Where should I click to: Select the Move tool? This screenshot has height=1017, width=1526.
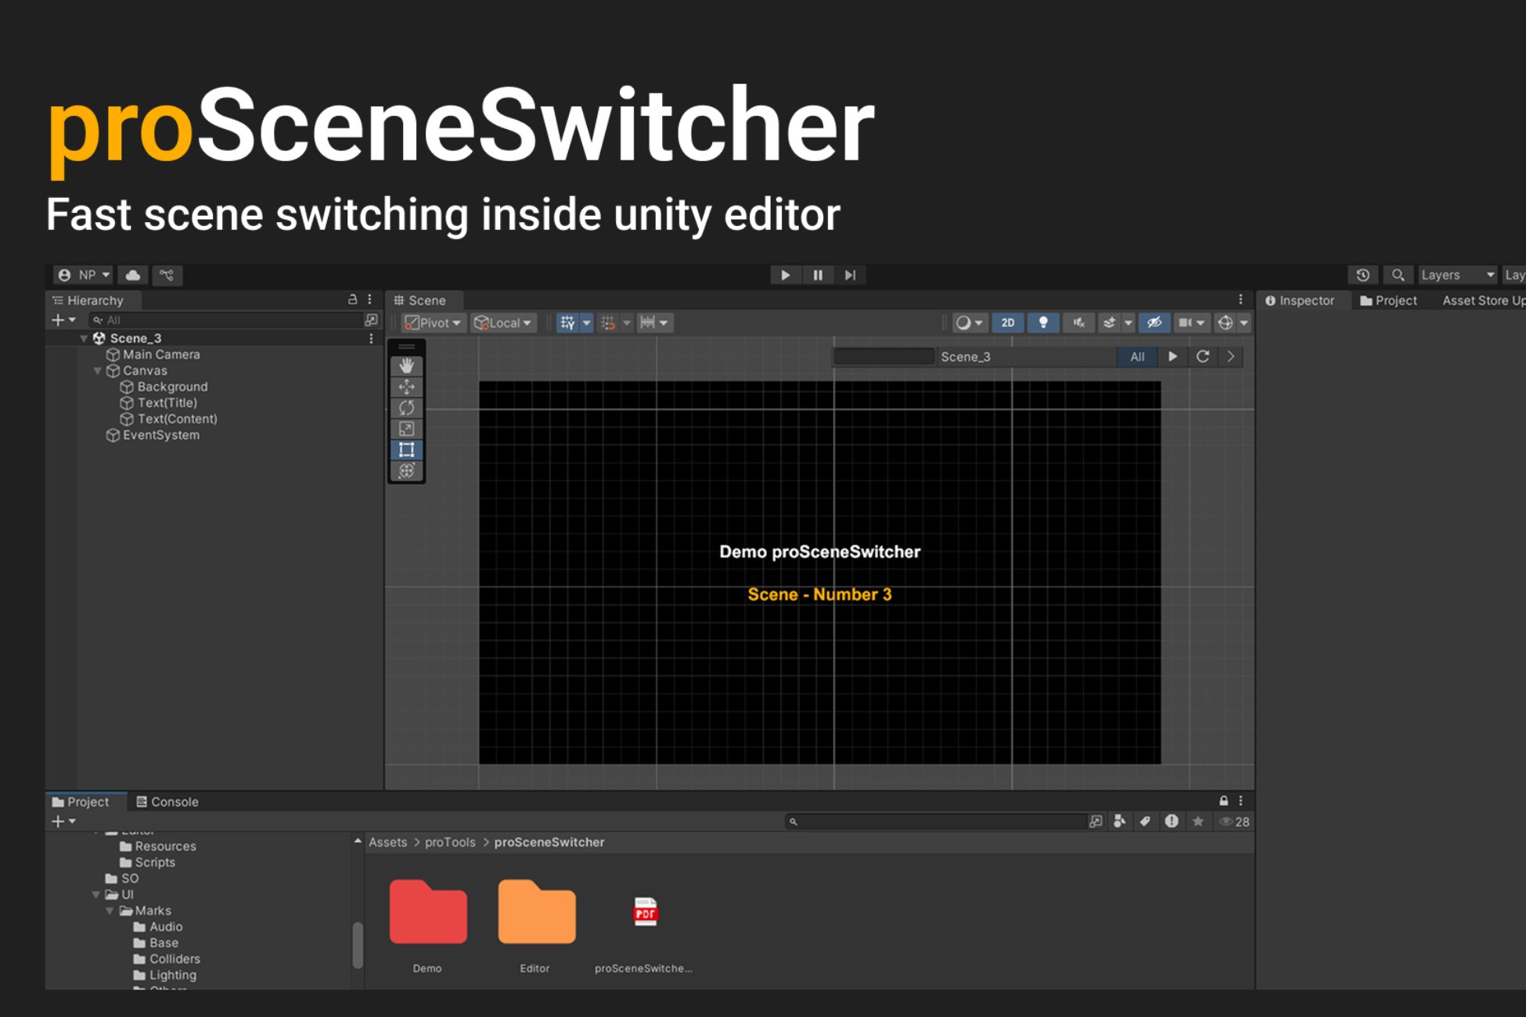(x=406, y=386)
